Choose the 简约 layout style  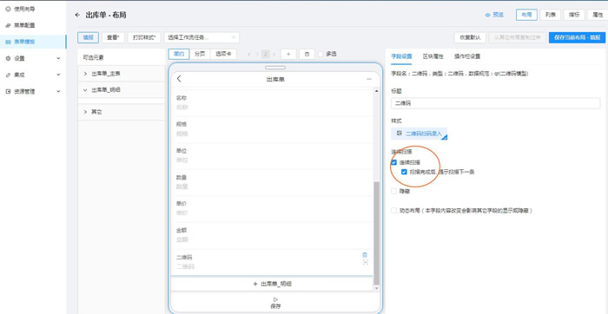pos(179,54)
